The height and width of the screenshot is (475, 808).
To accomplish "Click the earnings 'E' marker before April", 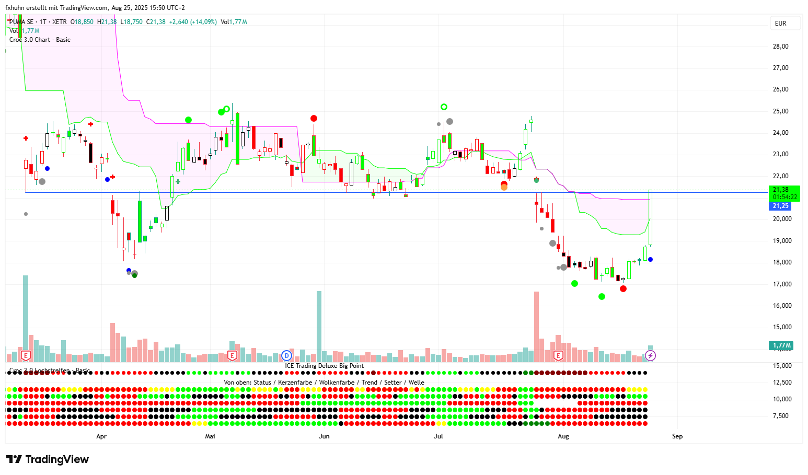I will pos(26,356).
